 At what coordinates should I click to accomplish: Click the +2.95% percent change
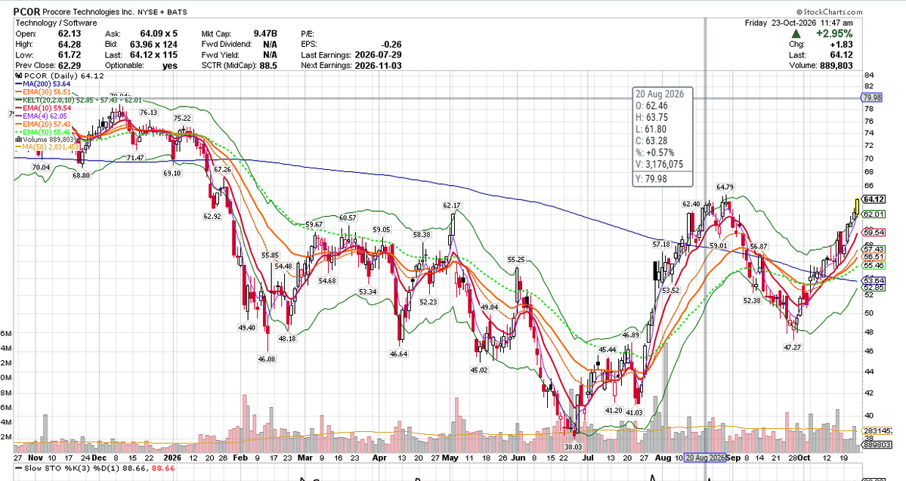point(833,34)
